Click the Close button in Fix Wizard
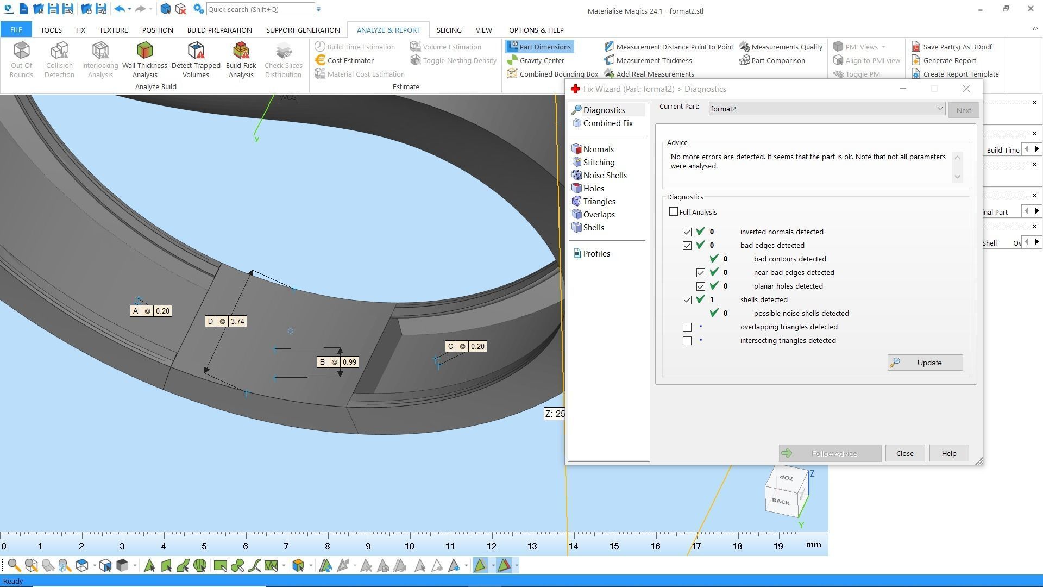The width and height of the screenshot is (1043, 587). (x=904, y=453)
